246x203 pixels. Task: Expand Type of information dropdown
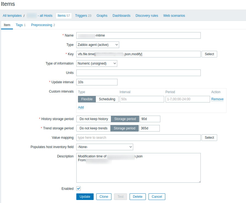97,63
